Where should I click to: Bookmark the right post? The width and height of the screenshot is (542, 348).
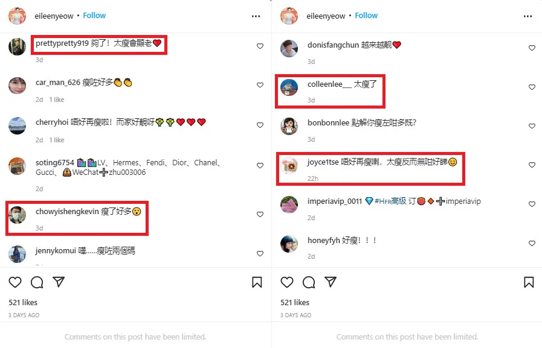(x=529, y=282)
